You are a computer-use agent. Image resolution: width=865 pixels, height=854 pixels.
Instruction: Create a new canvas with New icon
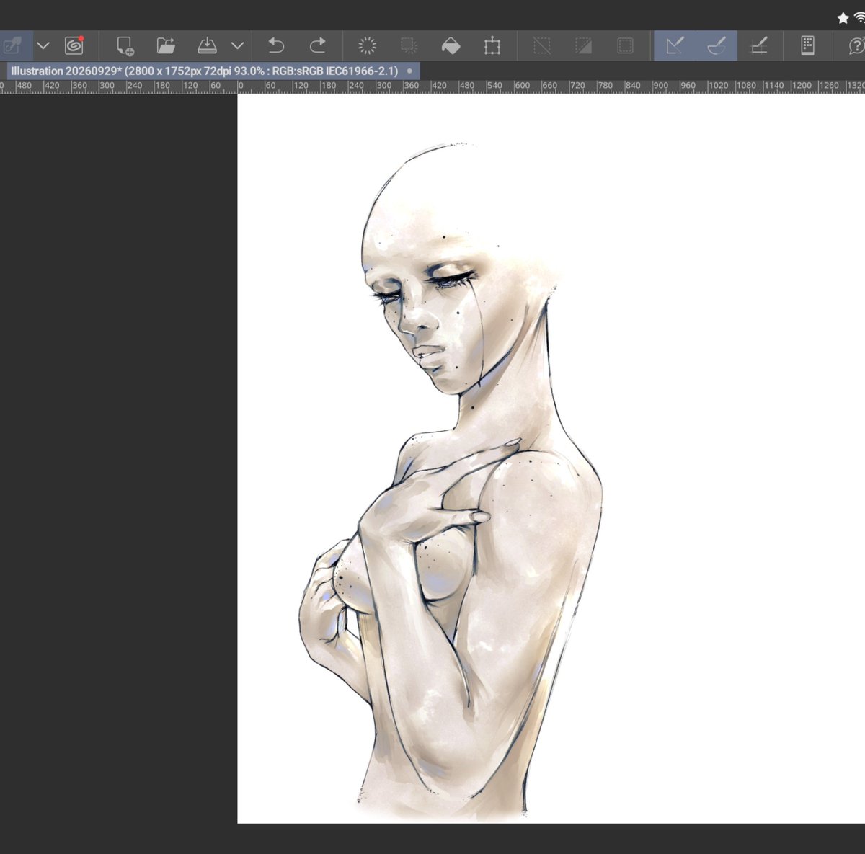pos(125,45)
